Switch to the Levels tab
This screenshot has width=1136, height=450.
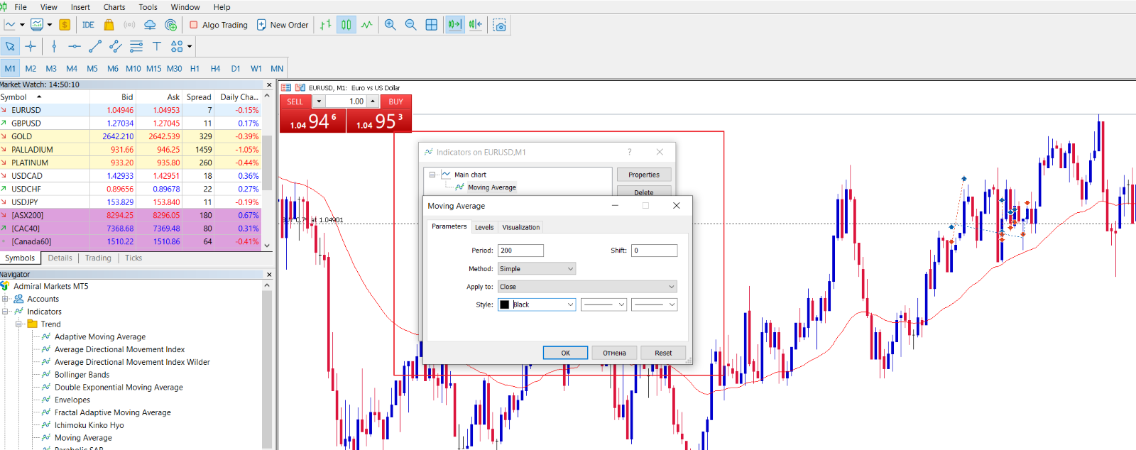tap(484, 227)
